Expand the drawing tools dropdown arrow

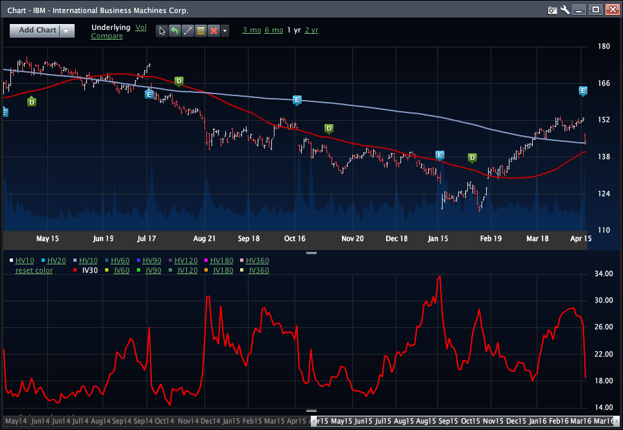click(225, 31)
